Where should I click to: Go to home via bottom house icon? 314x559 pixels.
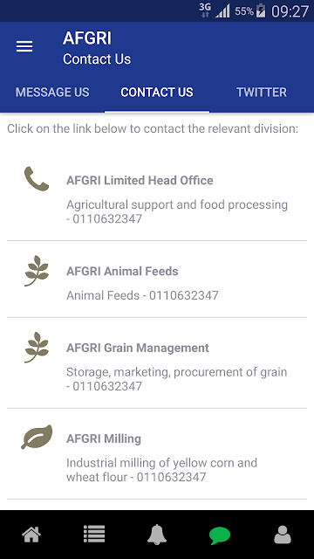31,535
